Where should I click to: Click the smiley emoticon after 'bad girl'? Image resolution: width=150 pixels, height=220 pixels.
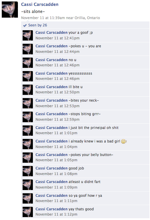pos(123,141)
